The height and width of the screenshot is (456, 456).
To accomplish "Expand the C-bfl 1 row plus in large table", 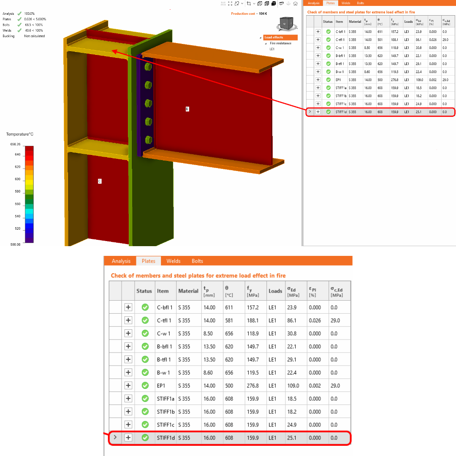I will 128,307.
